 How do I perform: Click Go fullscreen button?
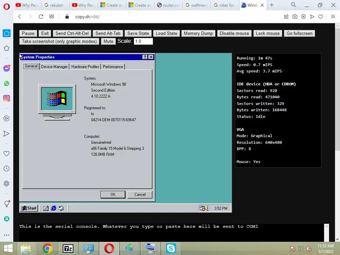click(x=299, y=34)
